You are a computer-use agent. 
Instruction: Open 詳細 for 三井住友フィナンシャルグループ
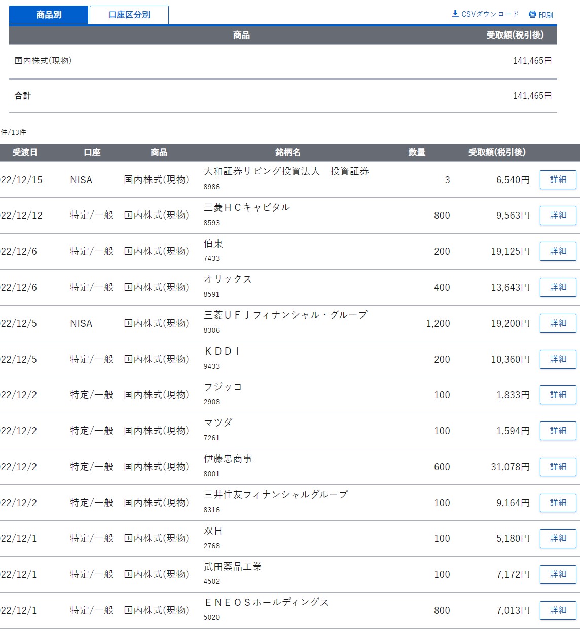(x=558, y=503)
